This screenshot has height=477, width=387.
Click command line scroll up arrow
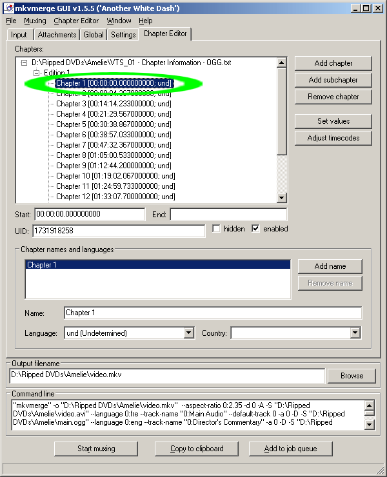pos(370,405)
